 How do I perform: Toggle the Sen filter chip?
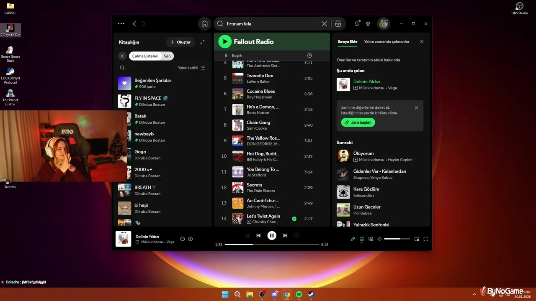coord(167,56)
